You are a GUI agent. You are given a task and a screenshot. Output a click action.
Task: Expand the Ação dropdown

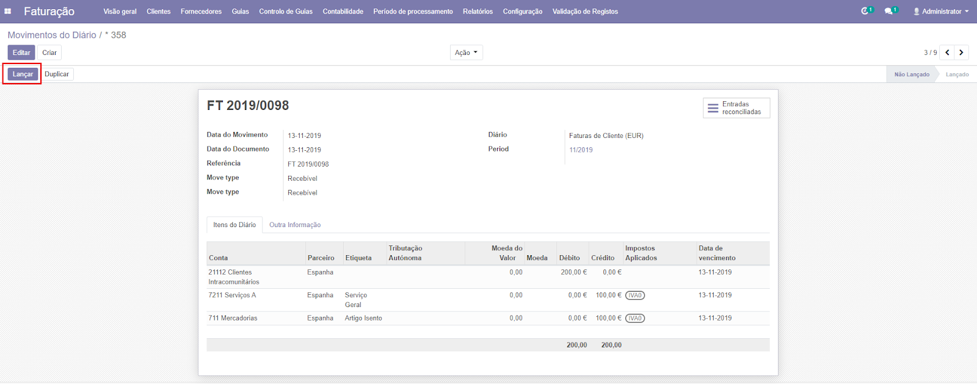pyautogui.click(x=466, y=53)
